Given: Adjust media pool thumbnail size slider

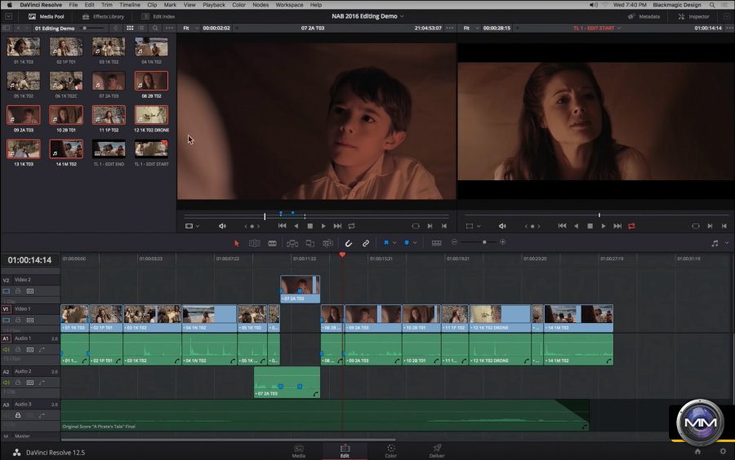Looking at the screenshot, I should (x=84, y=28).
